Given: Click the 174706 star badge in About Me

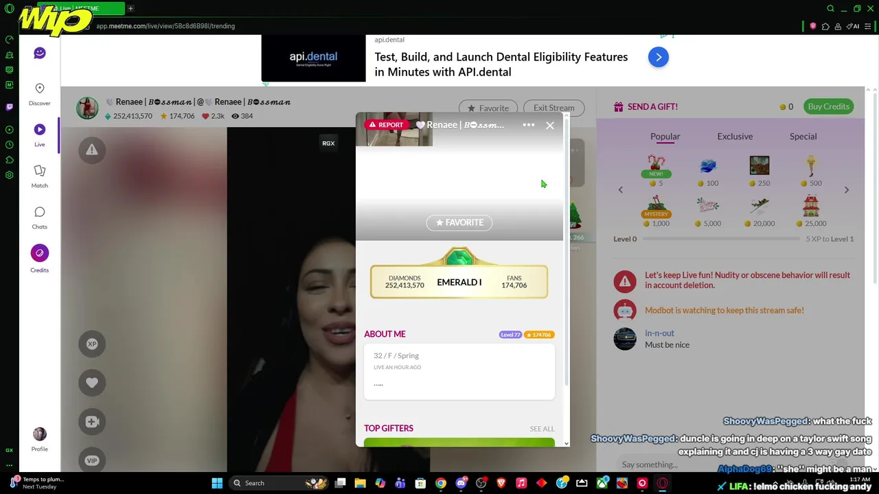Looking at the screenshot, I should tap(539, 334).
